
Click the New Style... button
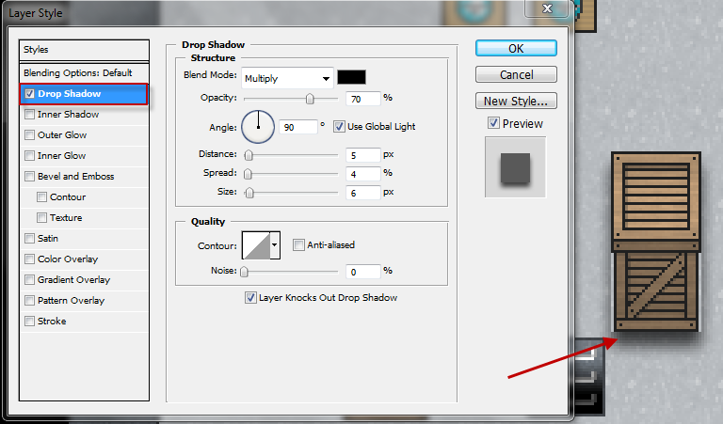pos(516,101)
